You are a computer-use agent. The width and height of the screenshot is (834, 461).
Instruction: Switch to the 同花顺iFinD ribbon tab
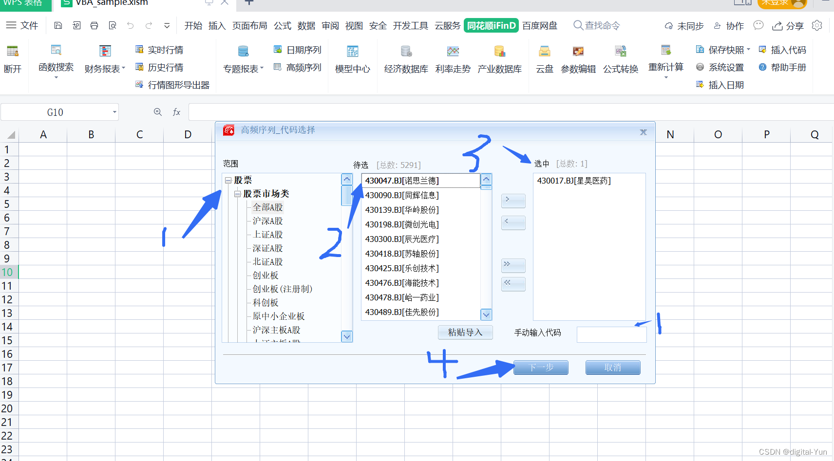(492, 25)
